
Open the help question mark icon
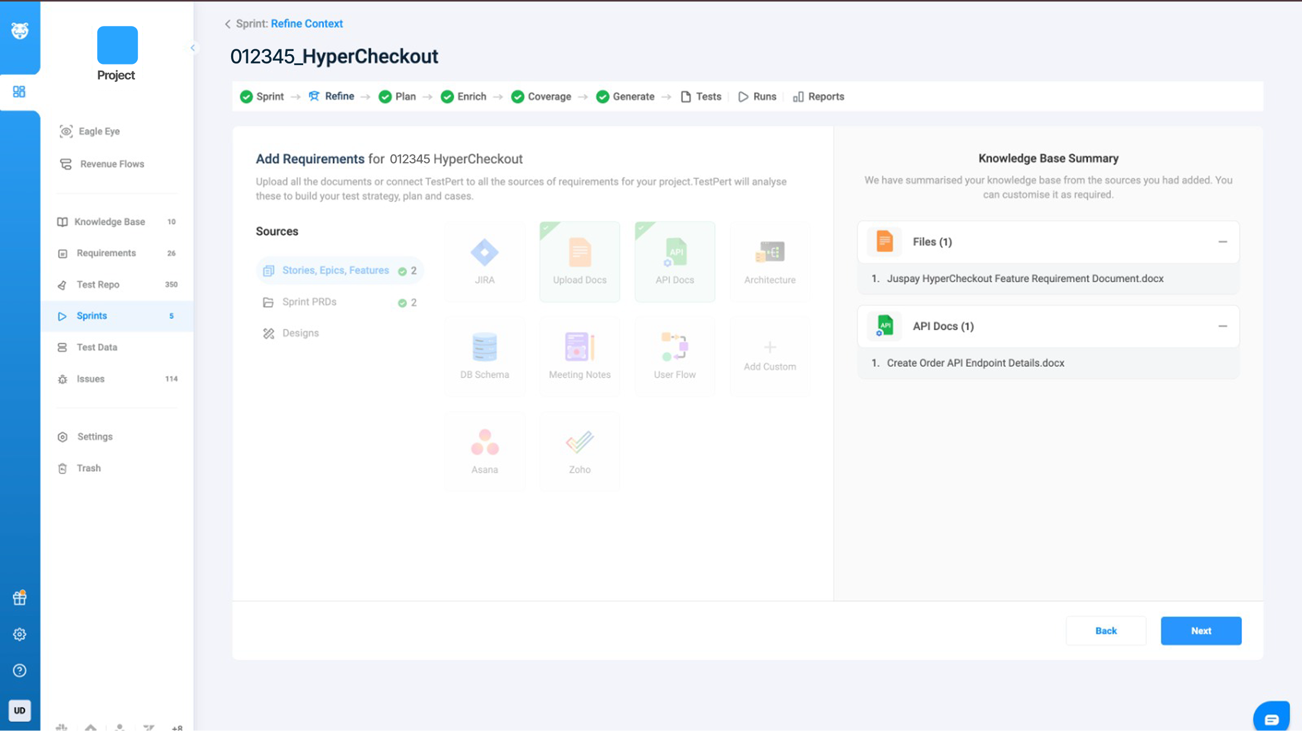[x=20, y=670]
